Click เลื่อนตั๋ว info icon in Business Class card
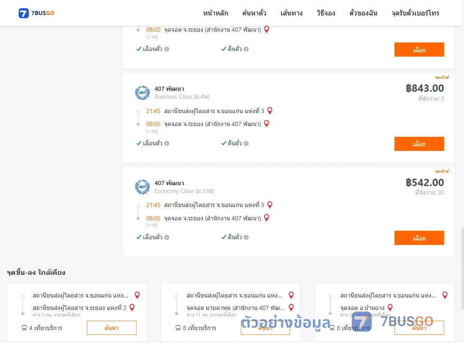 point(167,143)
